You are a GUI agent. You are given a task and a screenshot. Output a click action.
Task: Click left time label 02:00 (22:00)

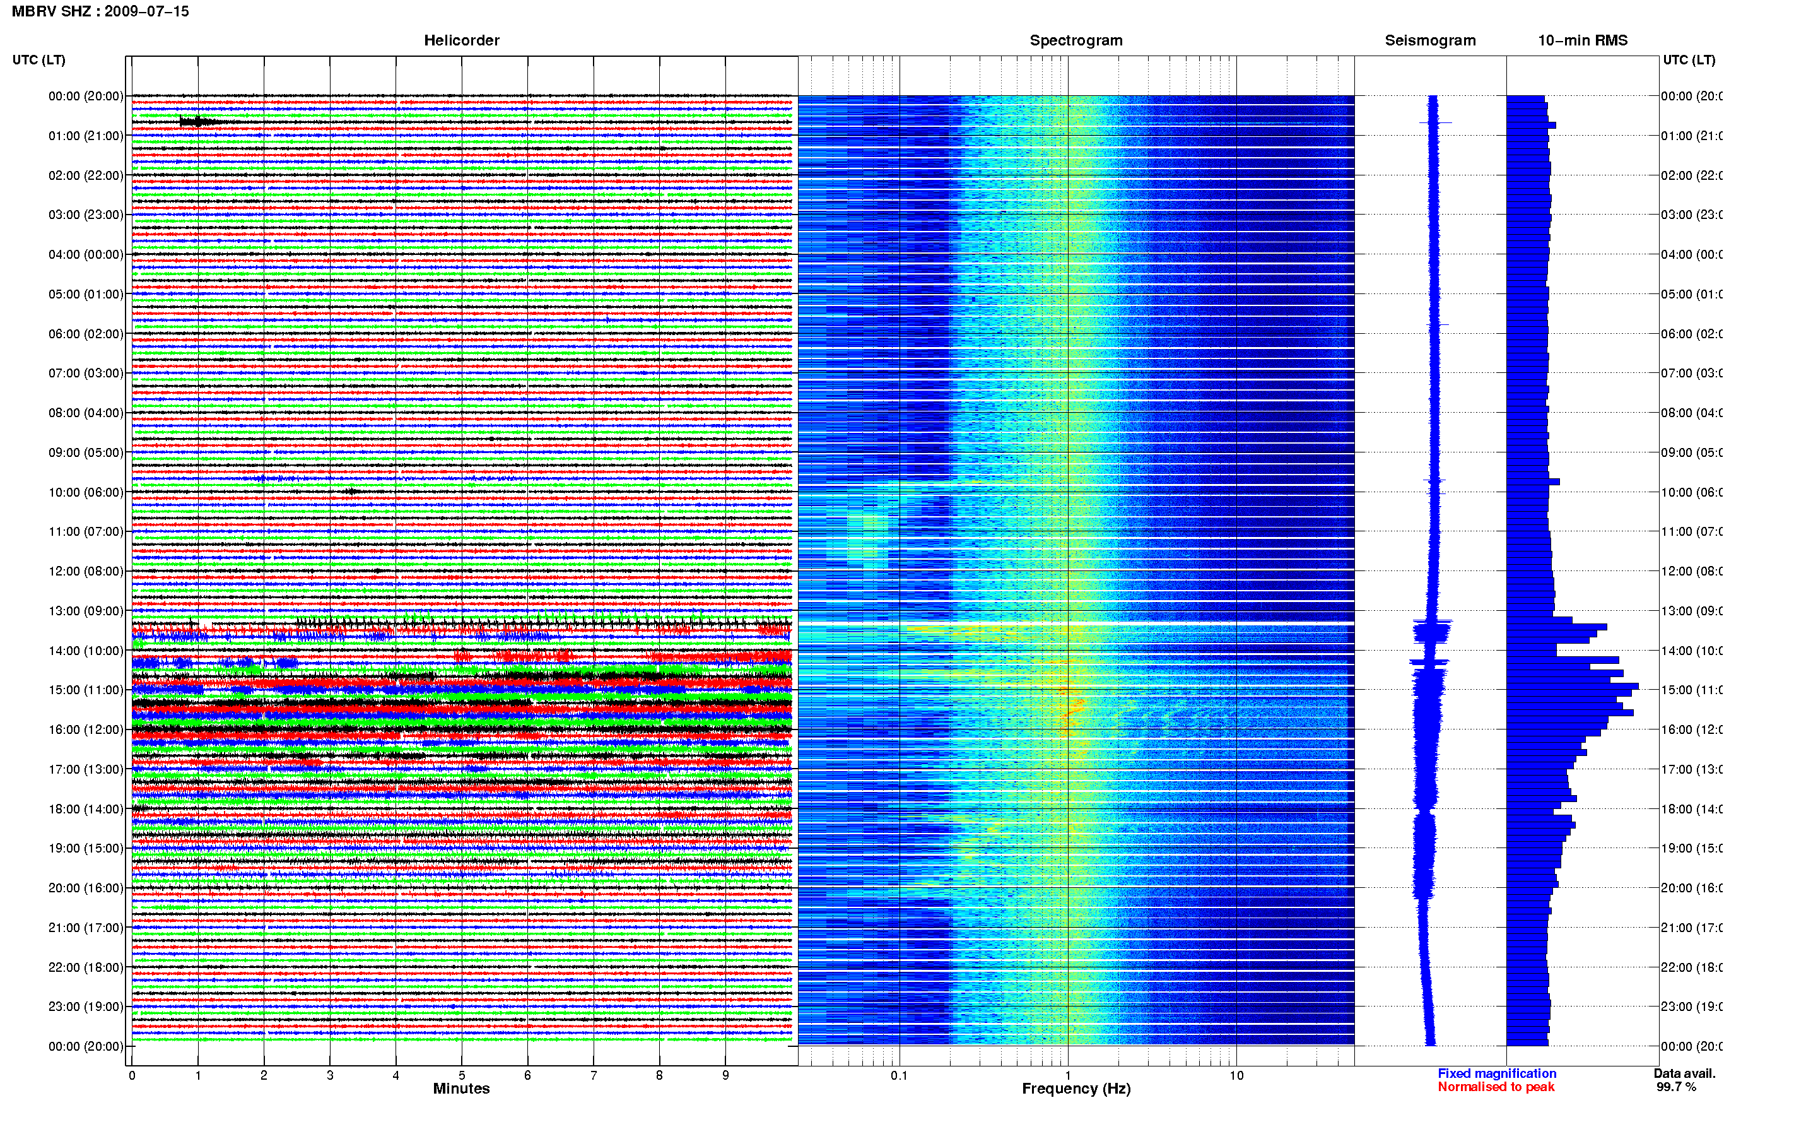[86, 175]
